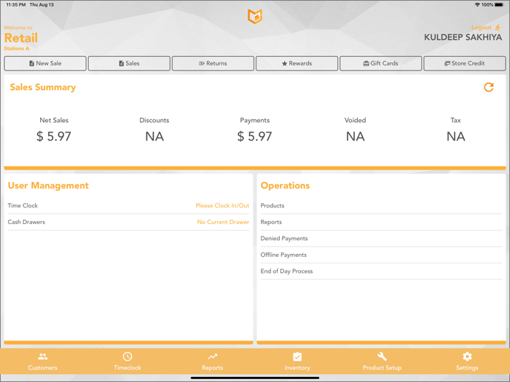Click the Payments $ 5.97 value
Screen dimensions: 510x382
pyautogui.click(x=255, y=137)
